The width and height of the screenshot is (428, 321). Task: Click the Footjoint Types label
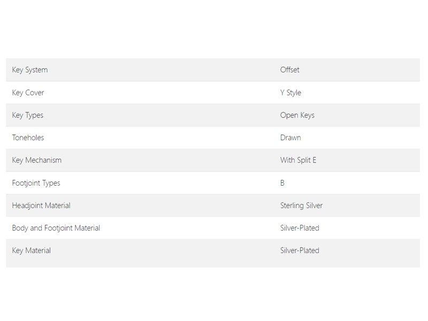pyautogui.click(x=36, y=183)
